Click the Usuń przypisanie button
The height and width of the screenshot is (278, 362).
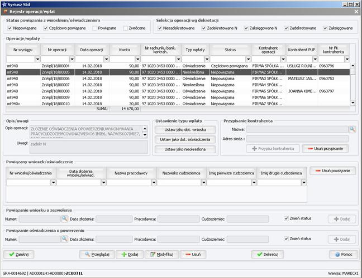[x=325, y=149]
